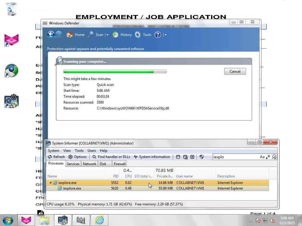The height and width of the screenshot is (226, 302).
Task: Toggle case sensitive search (Aa)
Action: click(x=262, y=157)
